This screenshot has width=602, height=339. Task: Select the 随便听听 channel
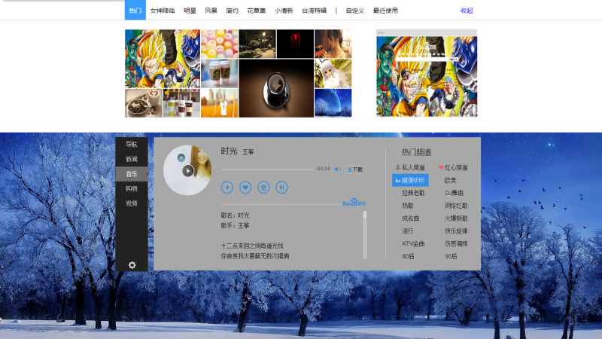pyautogui.click(x=410, y=181)
